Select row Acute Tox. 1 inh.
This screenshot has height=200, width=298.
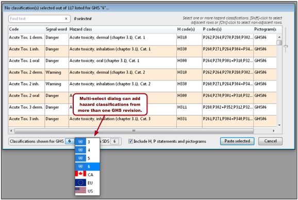(142, 51)
